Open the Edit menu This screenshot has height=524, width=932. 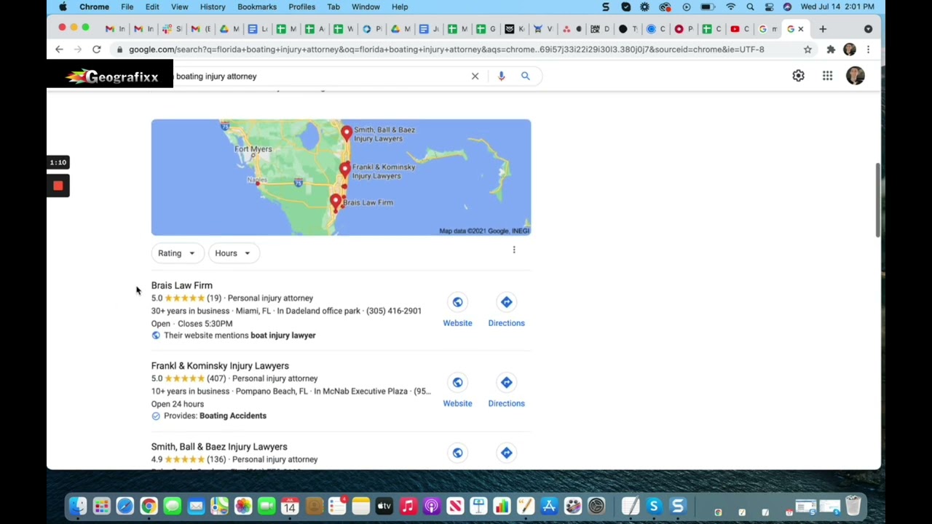152,7
